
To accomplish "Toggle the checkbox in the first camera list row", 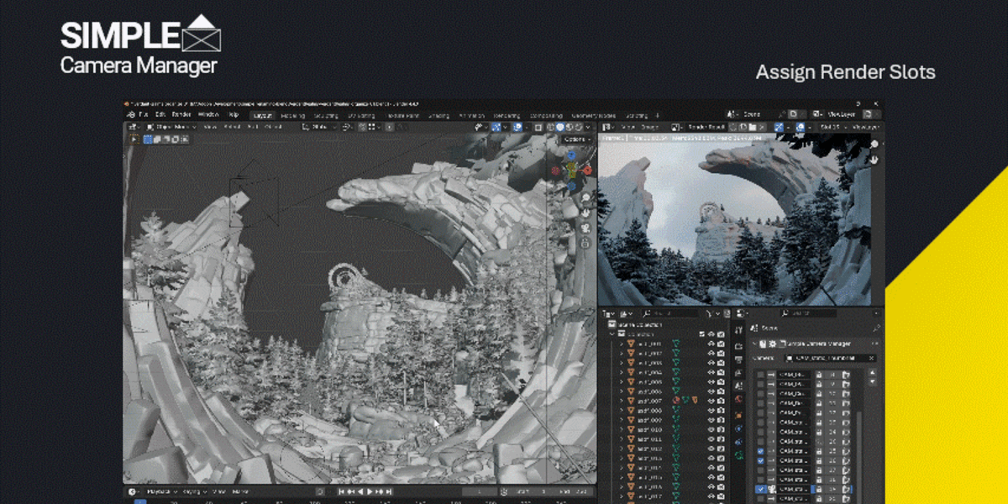I will pyautogui.click(x=760, y=375).
